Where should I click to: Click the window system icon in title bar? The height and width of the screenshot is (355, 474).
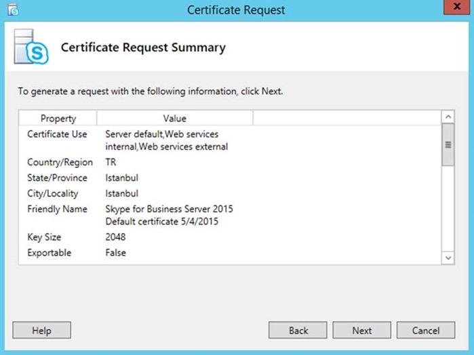coord(13,9)
